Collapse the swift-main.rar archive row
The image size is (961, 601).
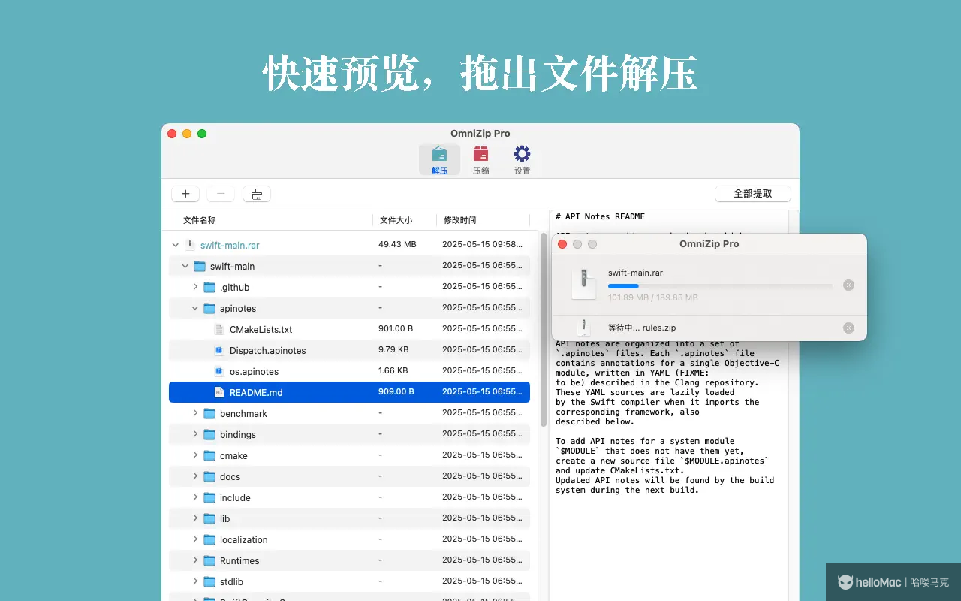point(176,245)
